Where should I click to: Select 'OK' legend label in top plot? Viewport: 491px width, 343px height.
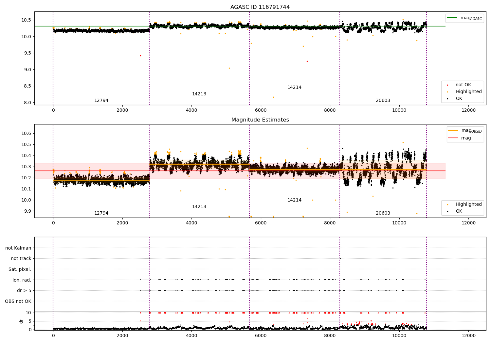(459, 99)
